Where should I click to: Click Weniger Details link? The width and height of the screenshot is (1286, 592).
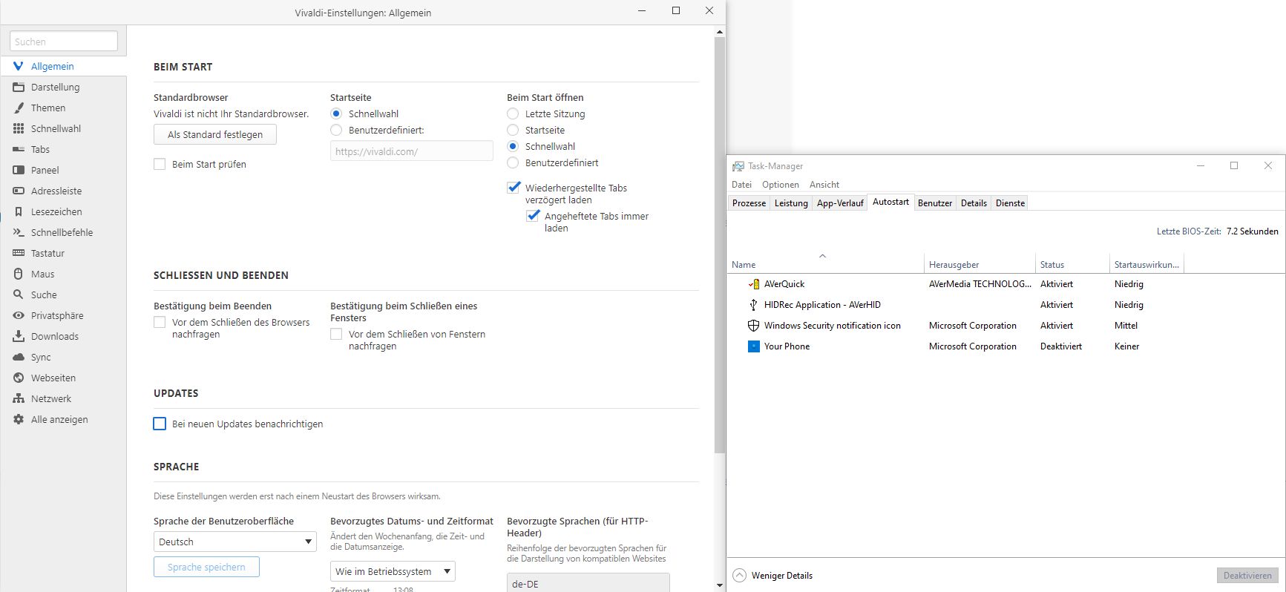781,575
